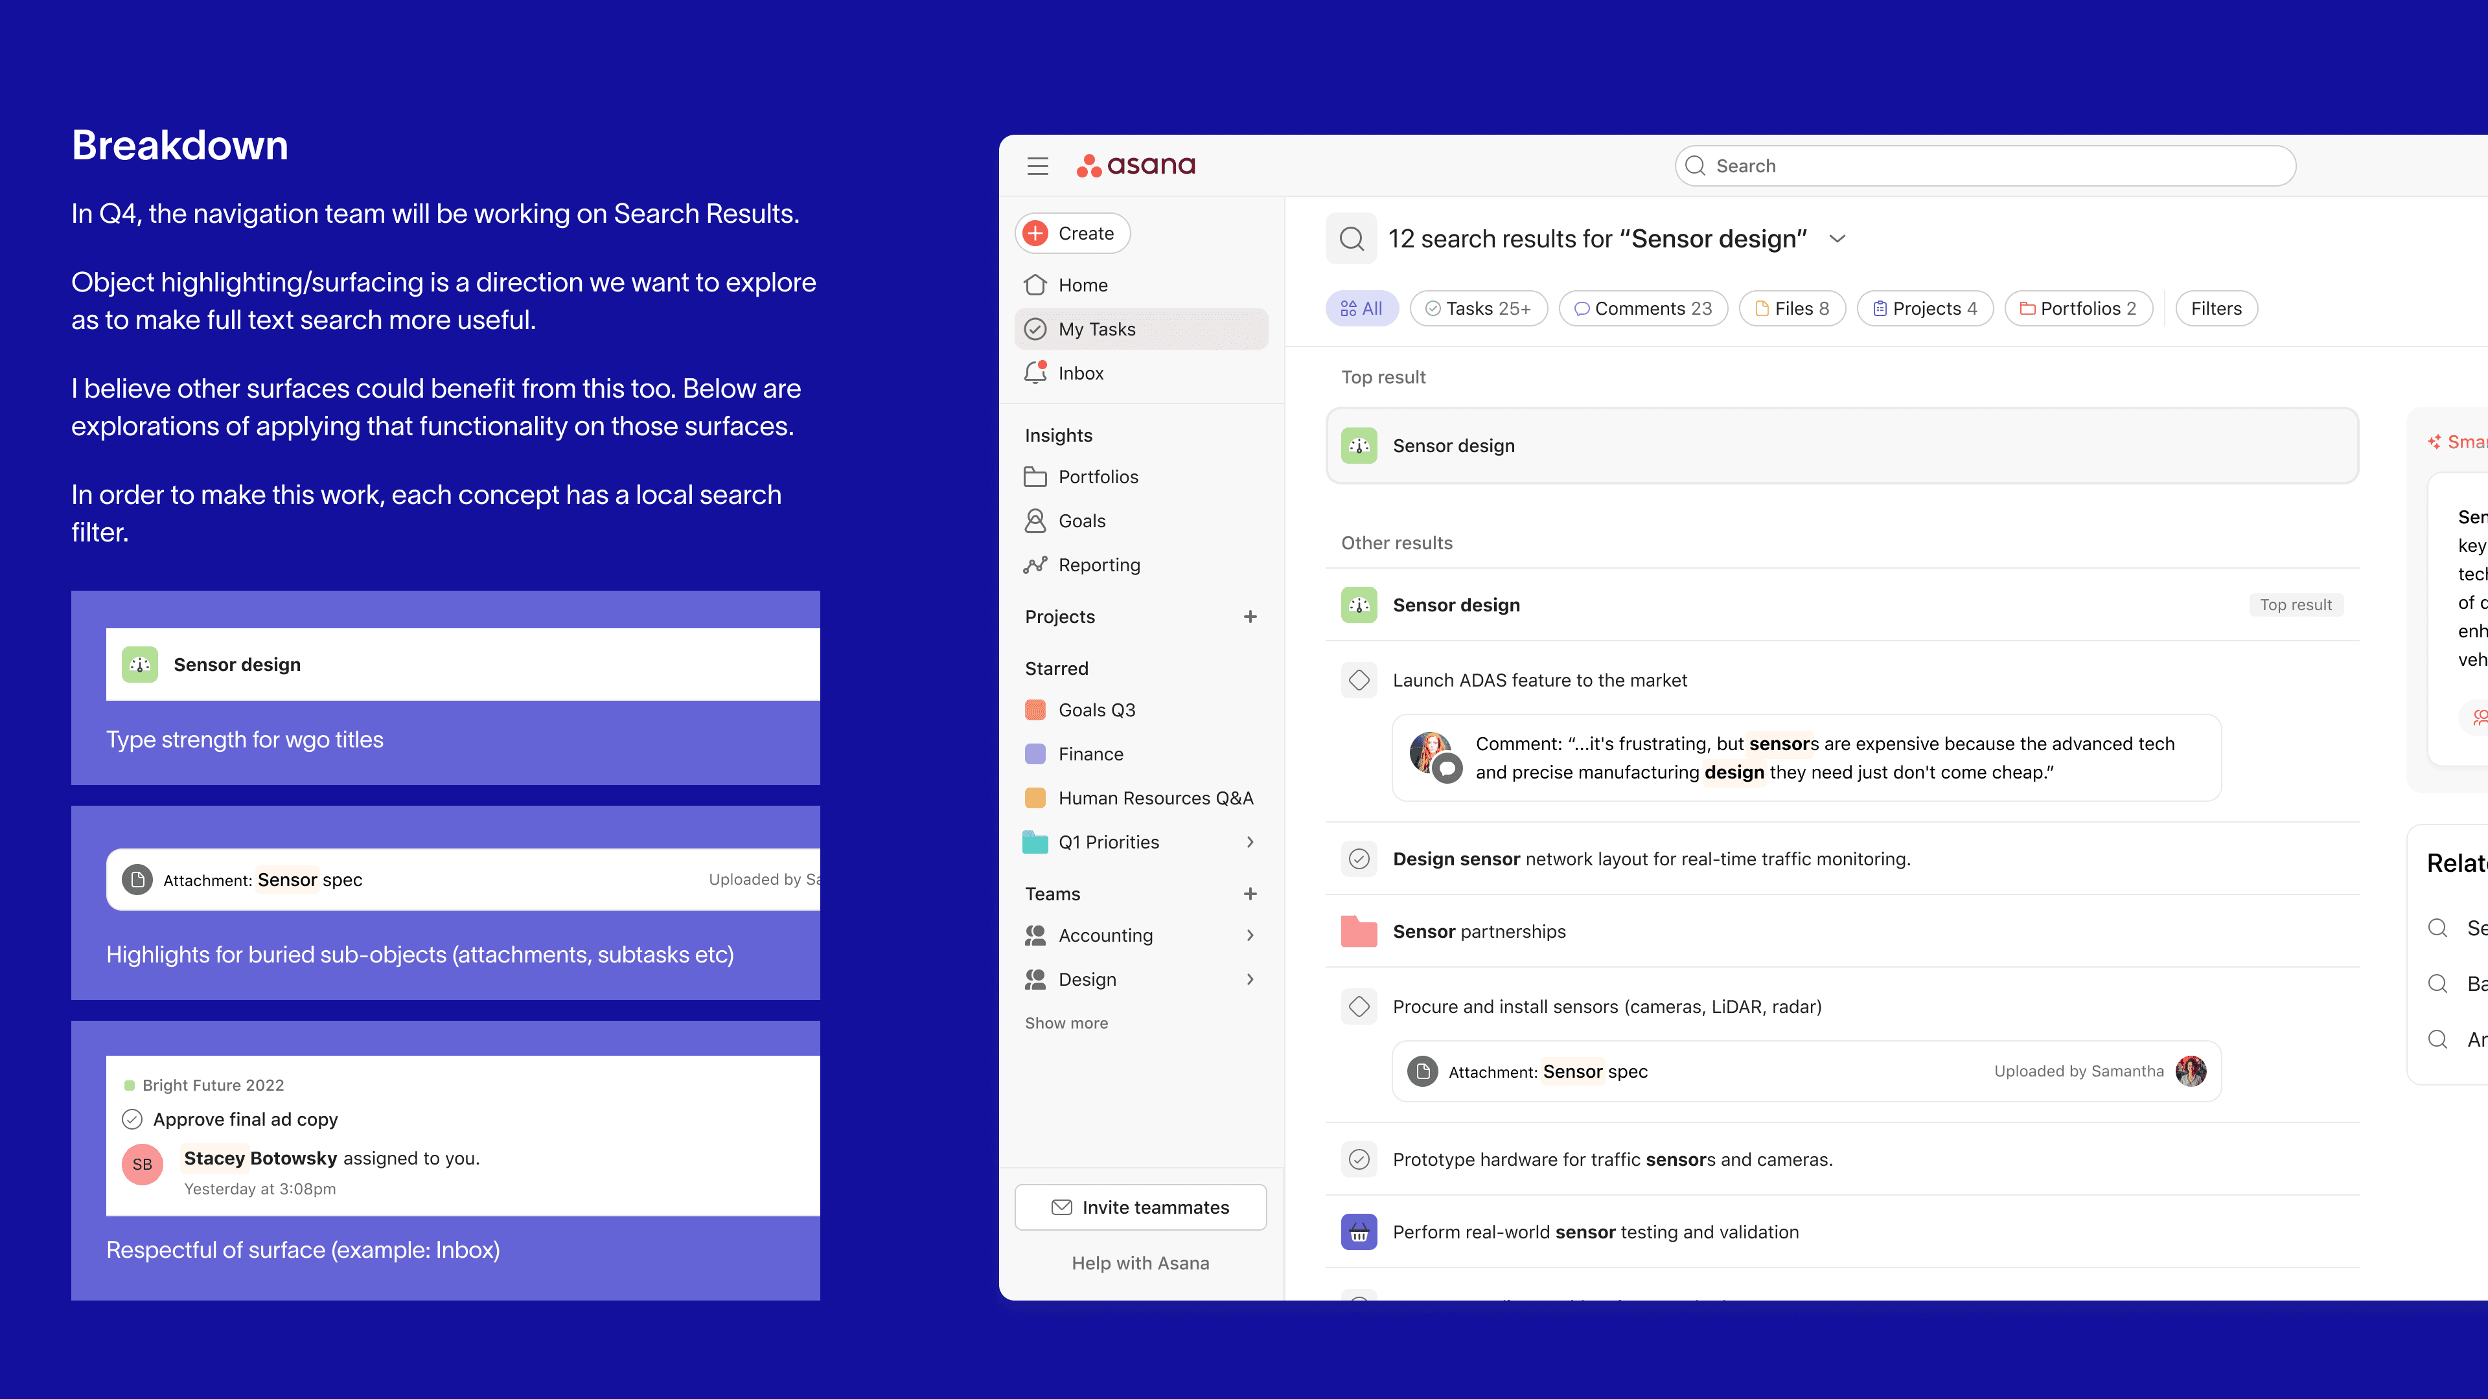Open the Inbox bell icon
Screen dimensions: 2488x1399
[x=1035, y=372]
